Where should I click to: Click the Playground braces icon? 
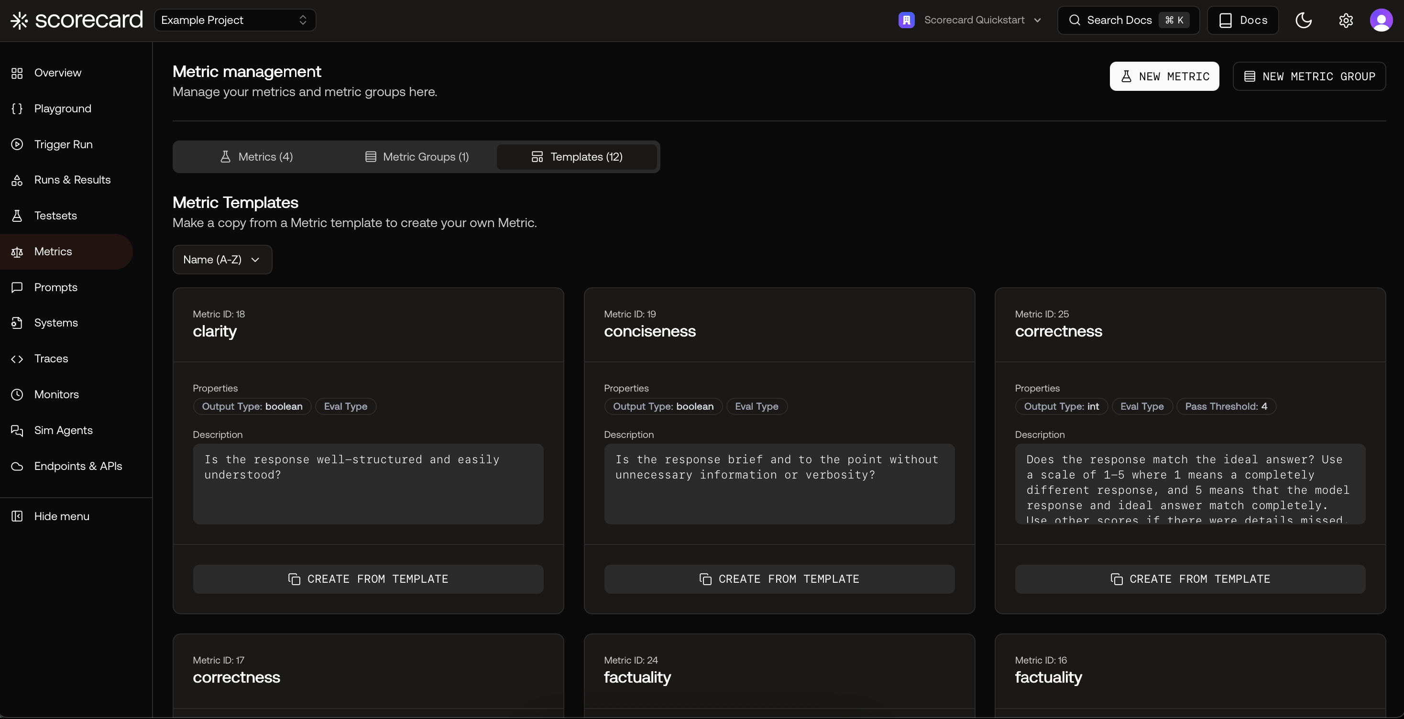(17, 109)
